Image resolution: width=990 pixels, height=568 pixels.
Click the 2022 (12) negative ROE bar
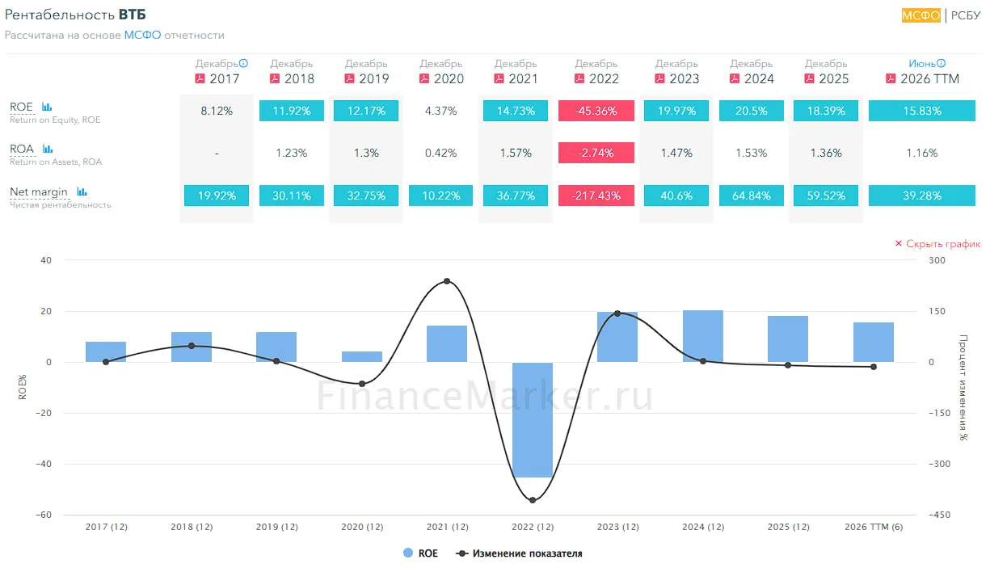coord(533,419)
